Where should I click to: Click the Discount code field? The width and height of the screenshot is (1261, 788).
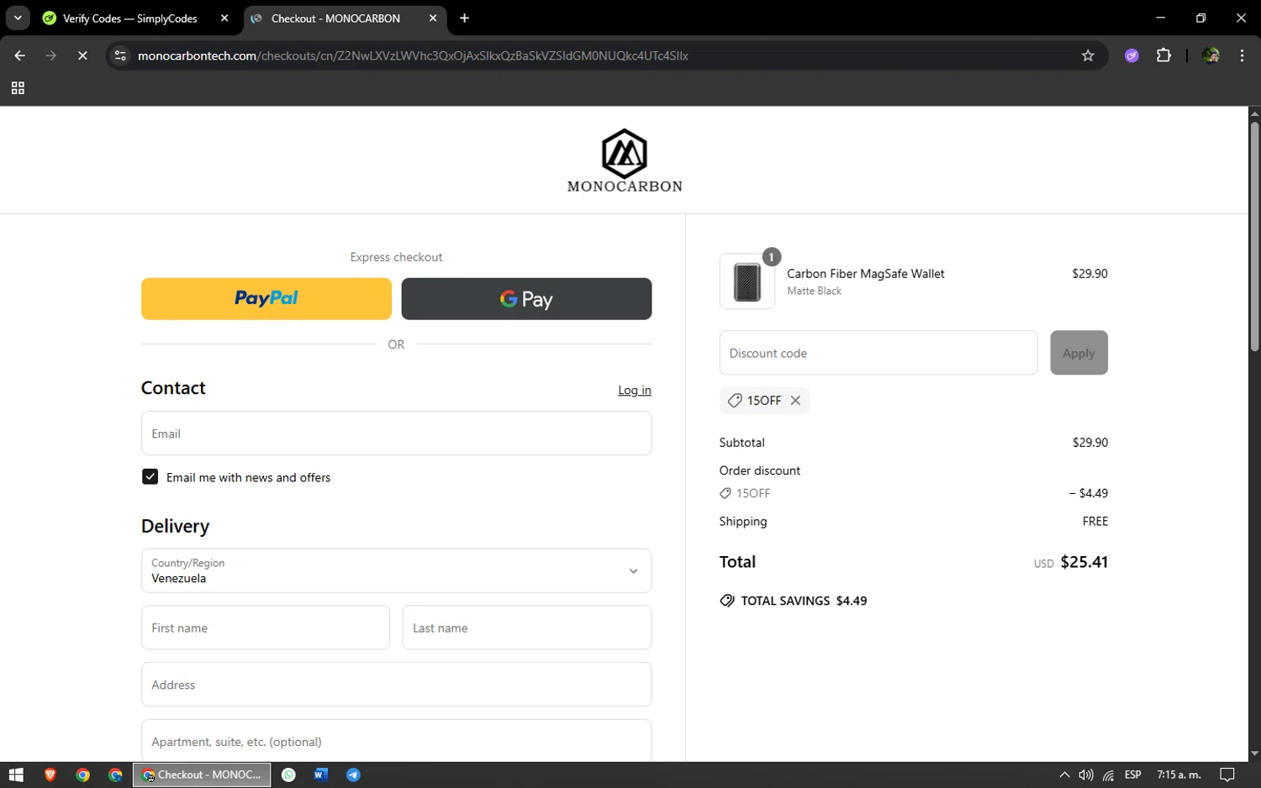coord(878,353)
